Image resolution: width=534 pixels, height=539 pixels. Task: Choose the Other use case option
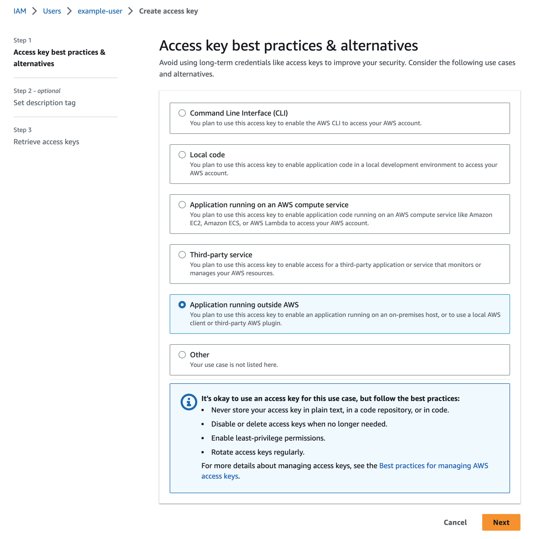tap(182, 354)
